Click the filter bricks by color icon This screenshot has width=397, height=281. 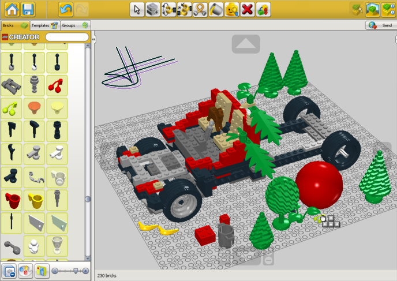(x=25, y=271)
